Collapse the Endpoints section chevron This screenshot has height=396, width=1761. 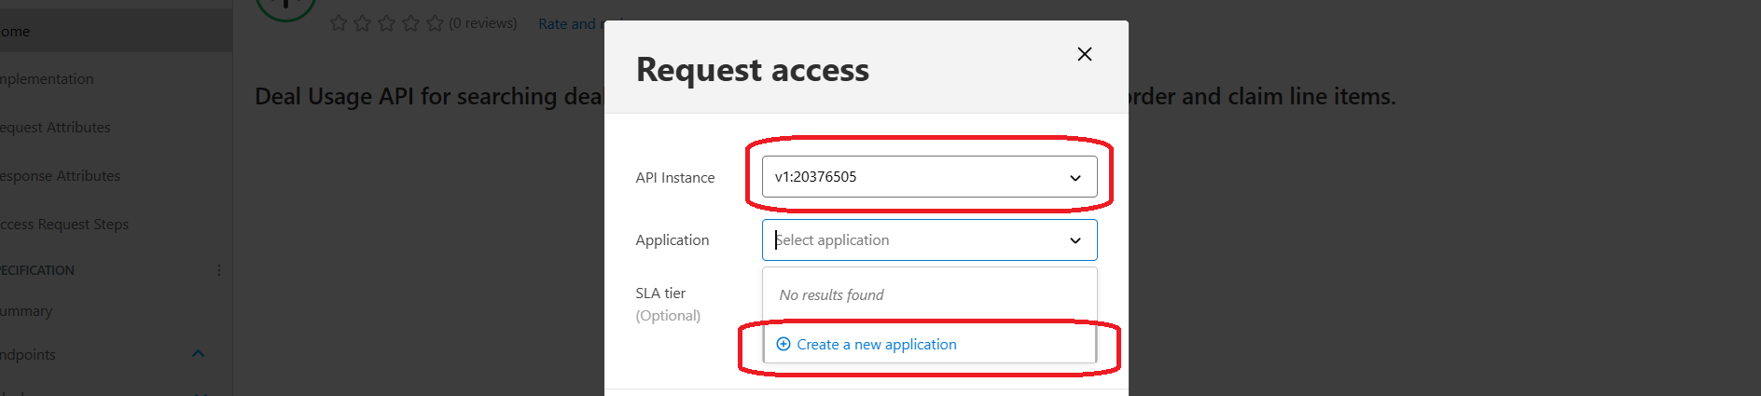(x=198, y=354)
